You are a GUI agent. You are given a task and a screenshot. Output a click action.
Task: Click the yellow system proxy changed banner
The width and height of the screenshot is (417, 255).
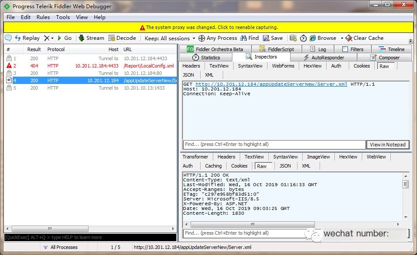[208, 27]
